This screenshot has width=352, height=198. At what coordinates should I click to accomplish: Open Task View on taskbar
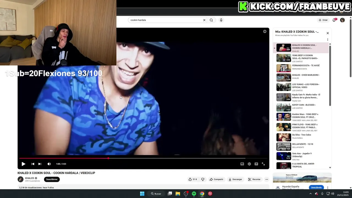tap(170, 194)
